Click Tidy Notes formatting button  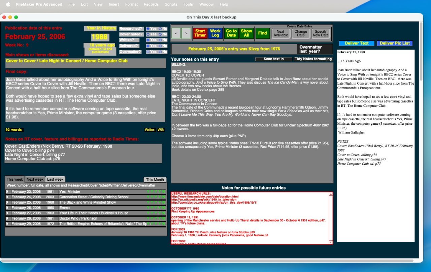click(313, 59)
